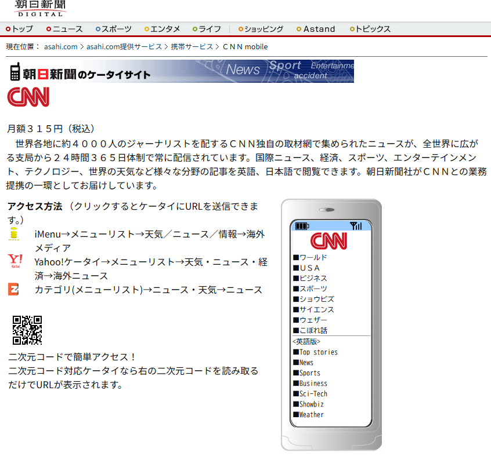
Task: Select the エンタメ navigation tab
Action: (165, 29)
